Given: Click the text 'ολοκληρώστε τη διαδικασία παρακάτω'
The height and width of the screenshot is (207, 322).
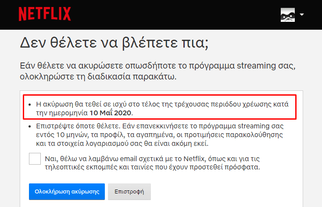Looking at the screenshot, I should pyautogui.click(x=98, y=77).
